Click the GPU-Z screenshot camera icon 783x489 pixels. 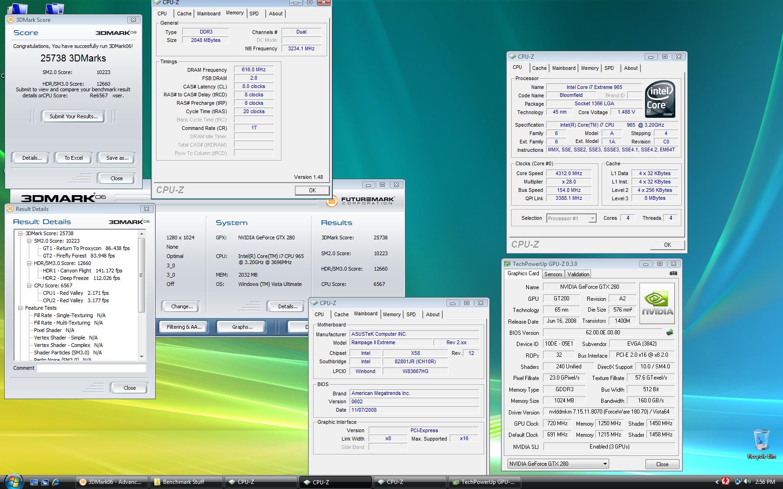tap(673, 274)
